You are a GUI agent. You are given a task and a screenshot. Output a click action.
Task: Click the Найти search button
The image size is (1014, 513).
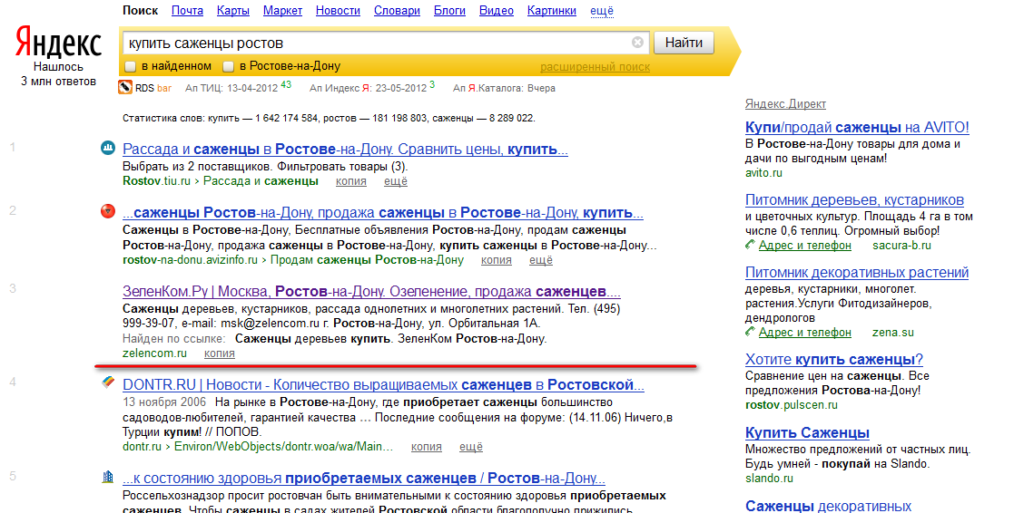click(684, 43)
